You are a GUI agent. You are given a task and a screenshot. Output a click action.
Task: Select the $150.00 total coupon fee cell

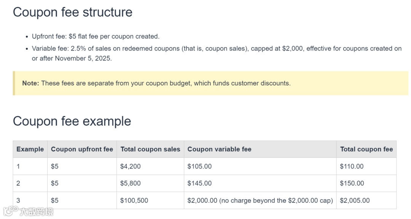[x=352, y=183]
